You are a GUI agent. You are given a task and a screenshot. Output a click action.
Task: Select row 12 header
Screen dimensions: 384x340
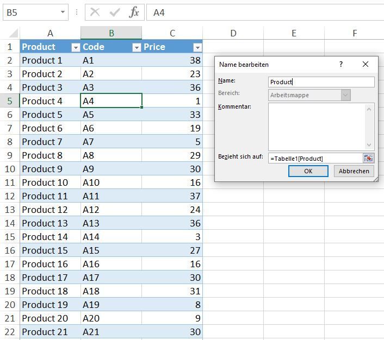10,196
